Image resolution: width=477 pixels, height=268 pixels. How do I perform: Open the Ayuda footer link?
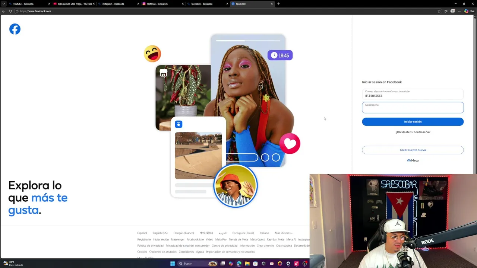click(200, 252)
